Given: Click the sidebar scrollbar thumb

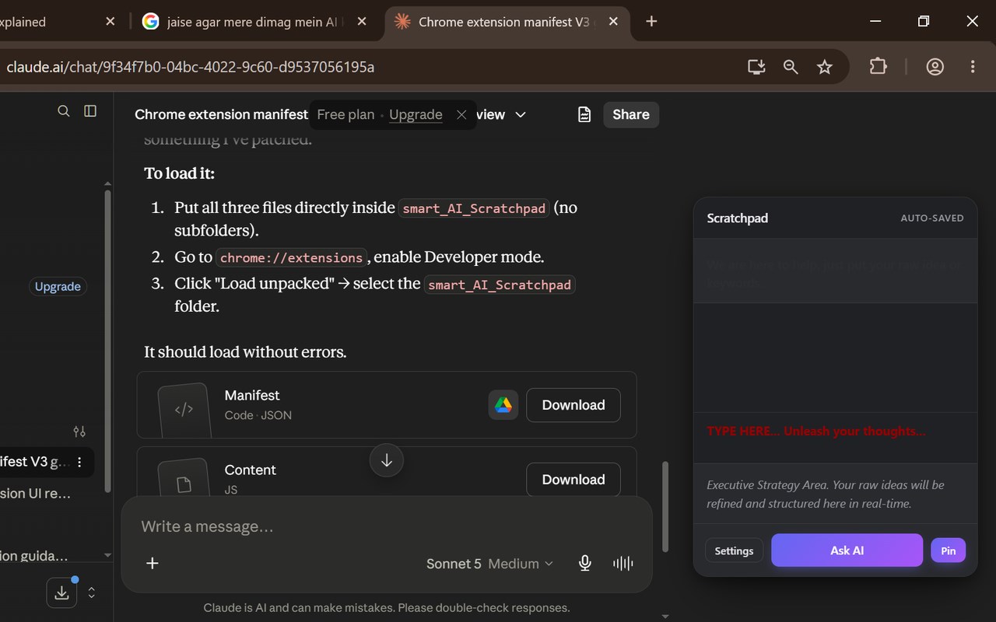Looking at the screenshot, I should tap(107, 341).
